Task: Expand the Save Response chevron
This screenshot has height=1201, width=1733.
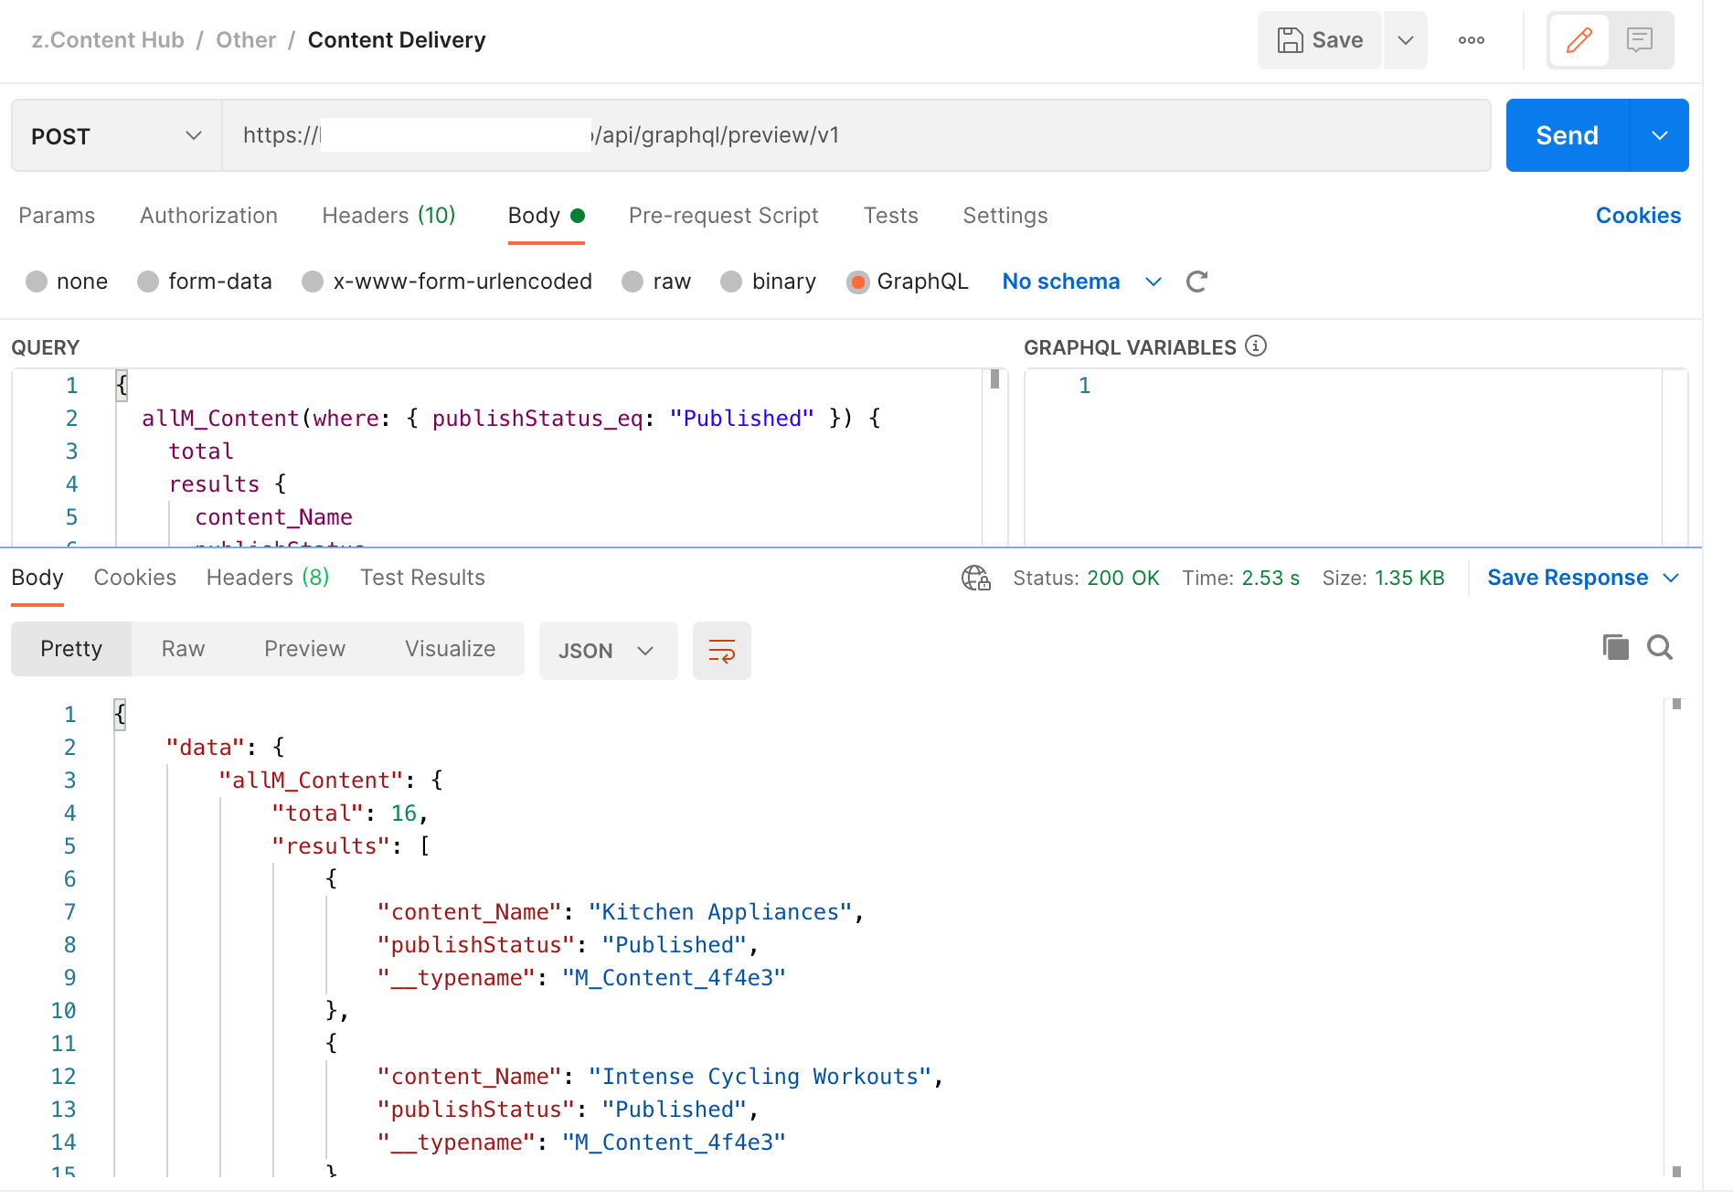Action: tap(1672, 578)
